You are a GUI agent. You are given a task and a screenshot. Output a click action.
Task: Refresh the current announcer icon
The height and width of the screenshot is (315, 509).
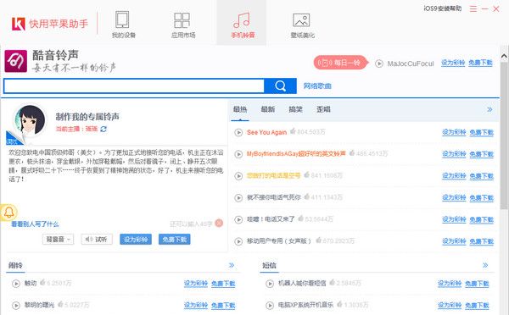point(103,129)
